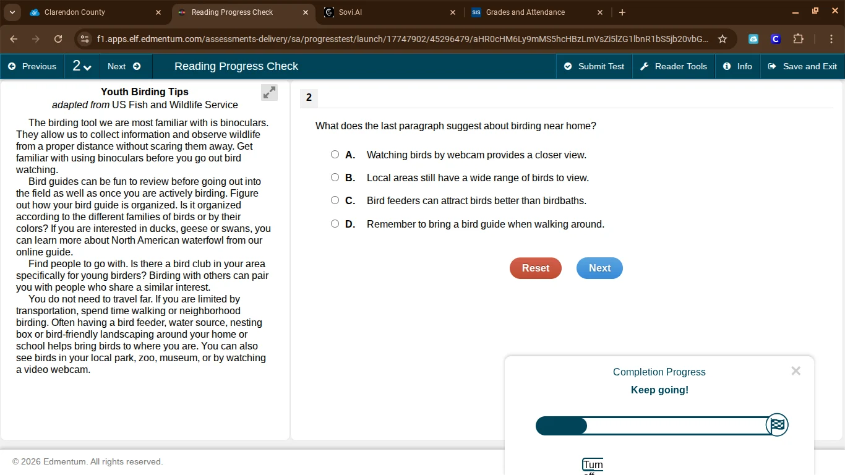Image resolution: width=845 pixels, height=475 pixels.
Task: Expand the reading passage panel
Action: 269,93
